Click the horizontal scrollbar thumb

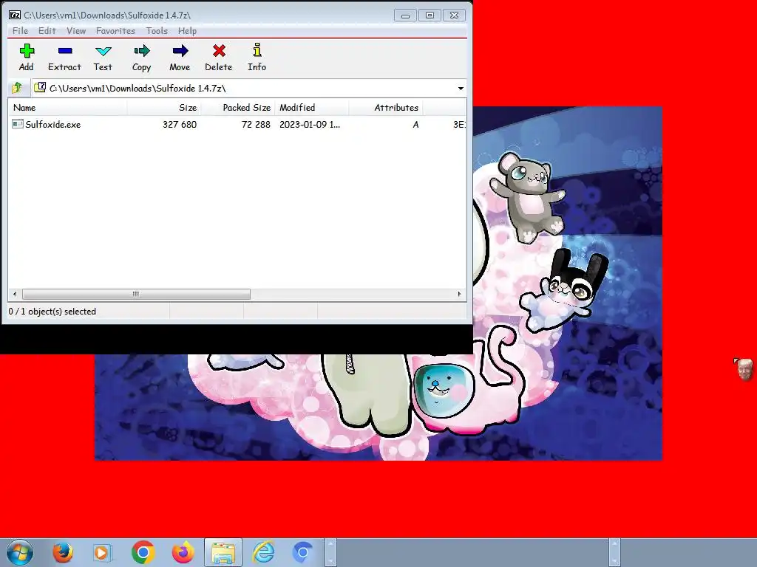136,294
